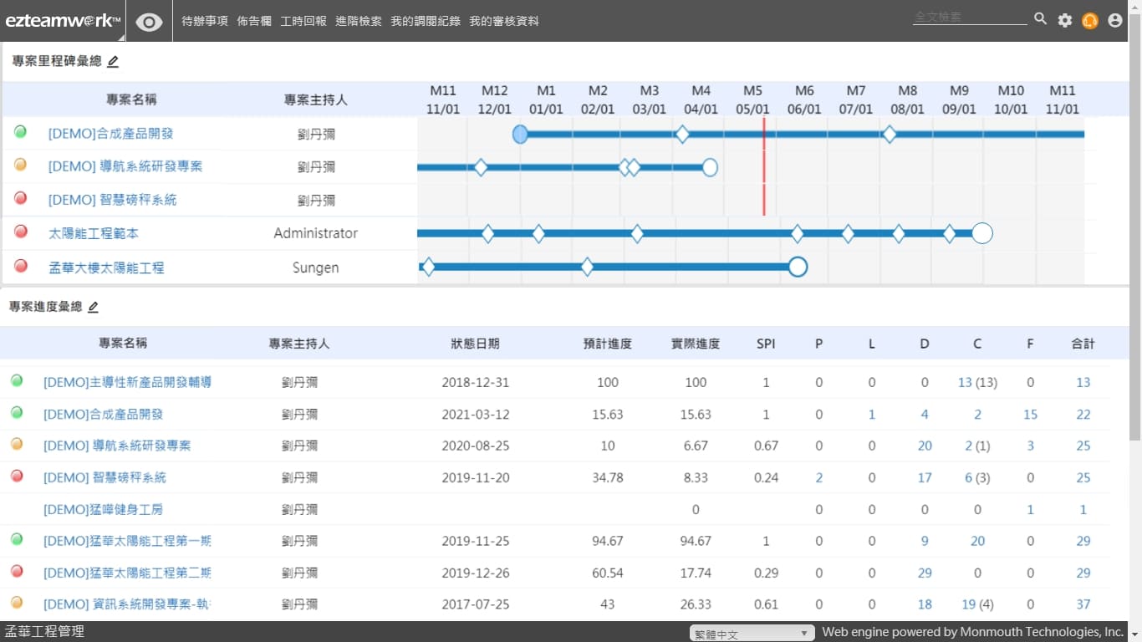
Task: Edit the 專案里程碑彙總 section via pencil icon
Action: (x=114, y=61)
